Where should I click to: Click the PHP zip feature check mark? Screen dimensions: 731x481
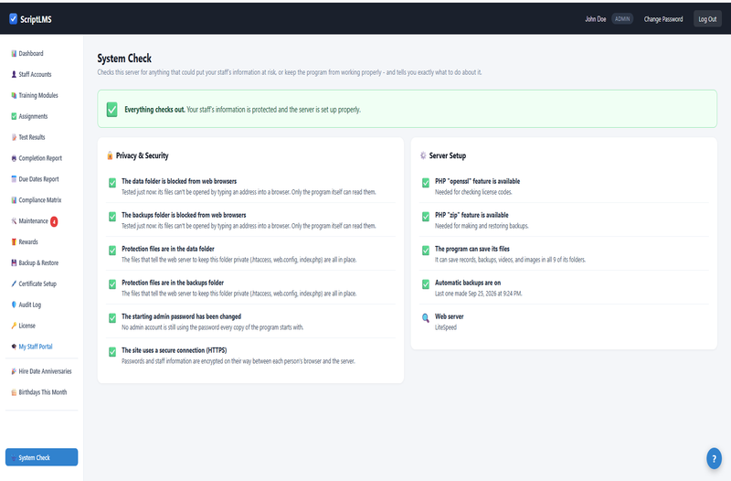click(x=426, y=217)
